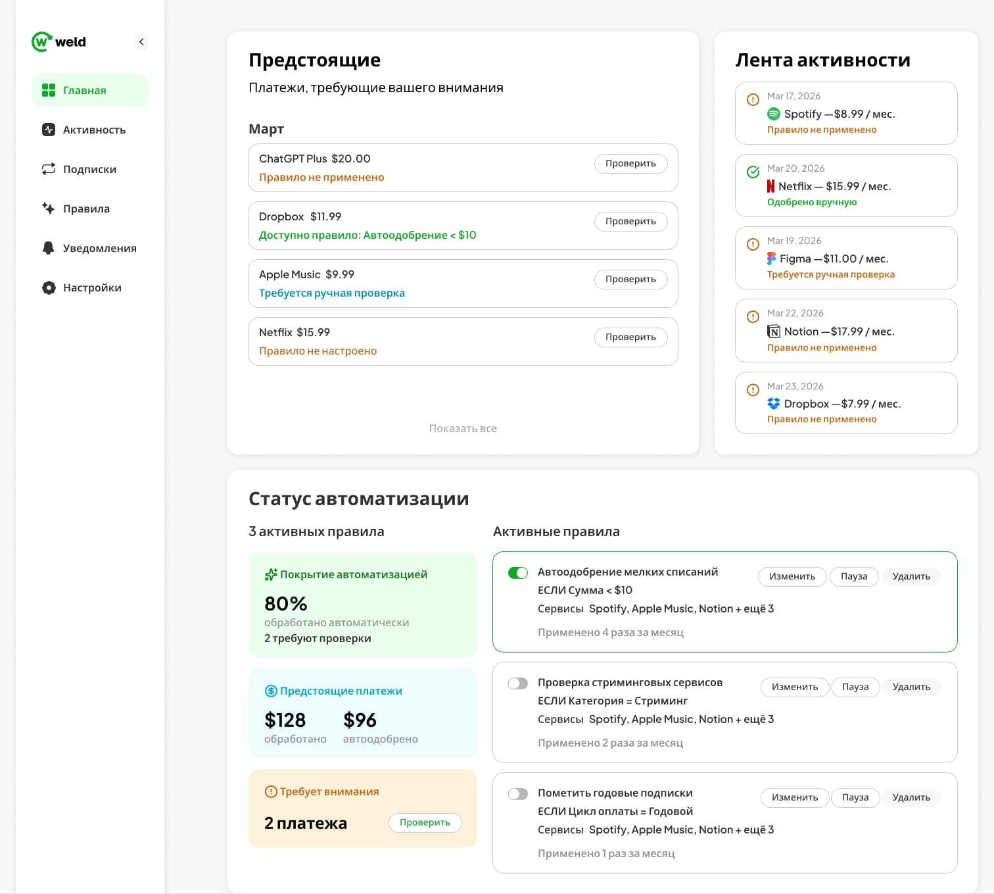994x894 pixels.
Task: Open the Подписки page
Action: pyautogui.click(x=90, y=169)
